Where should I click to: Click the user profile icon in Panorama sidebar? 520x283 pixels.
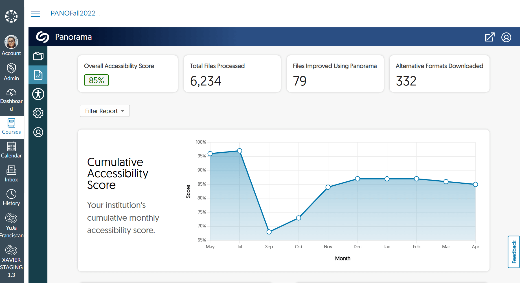coord(38,132)
